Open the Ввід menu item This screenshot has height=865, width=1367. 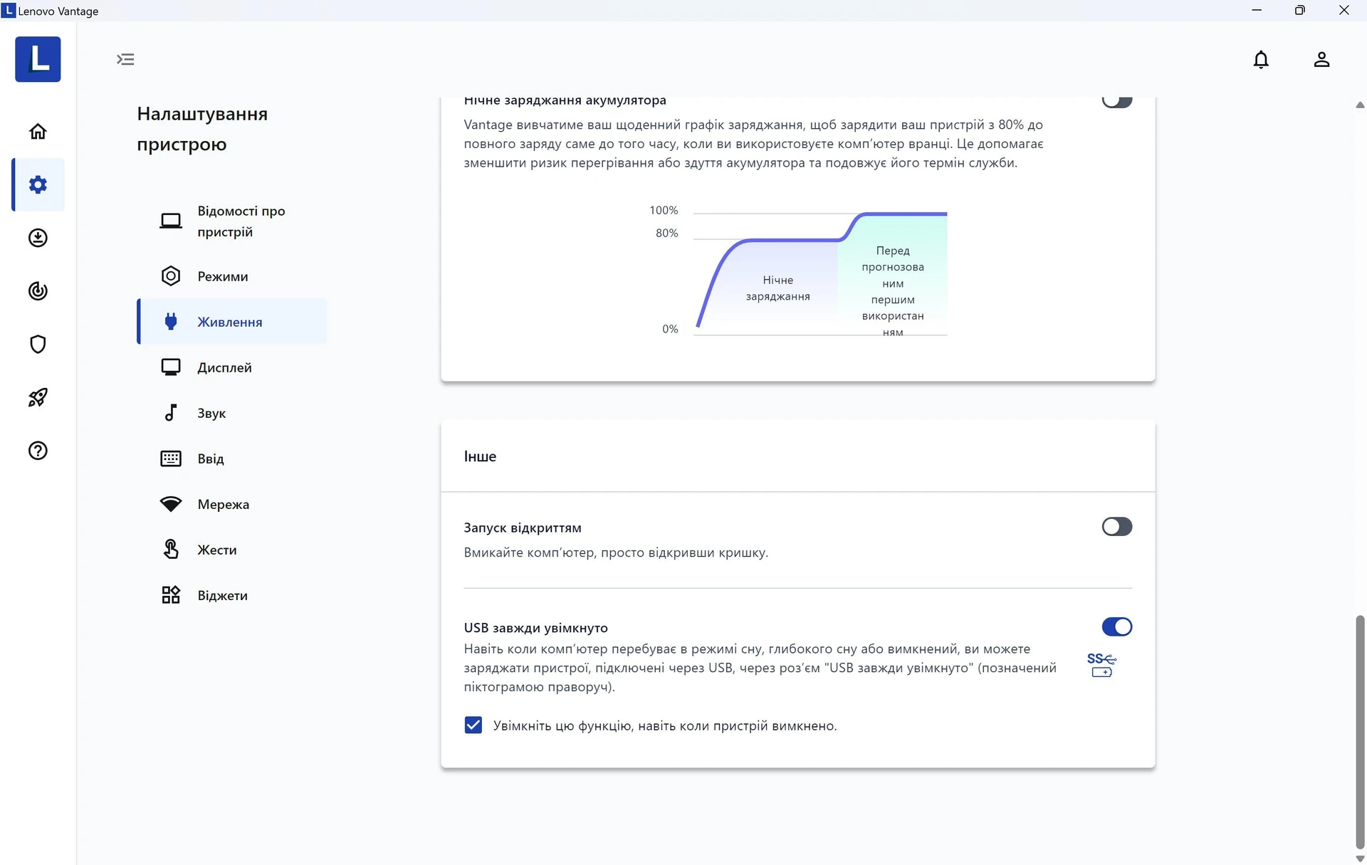point(232,458)
